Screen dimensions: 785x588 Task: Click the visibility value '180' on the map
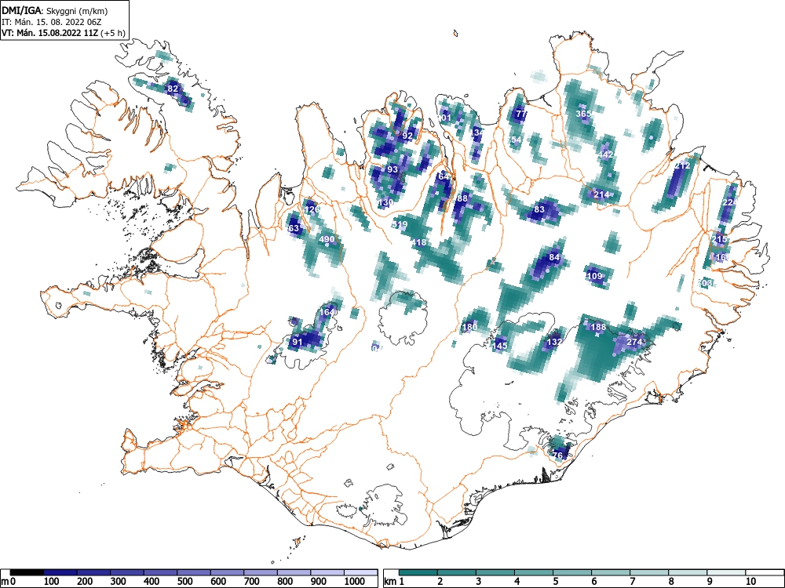pyautogui.click(x=469, y=327)
